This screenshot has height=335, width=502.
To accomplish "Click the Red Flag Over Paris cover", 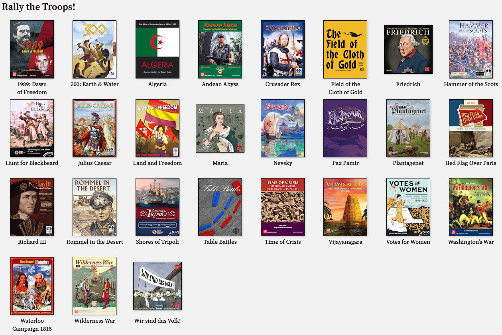I will (x=471, y=128).
